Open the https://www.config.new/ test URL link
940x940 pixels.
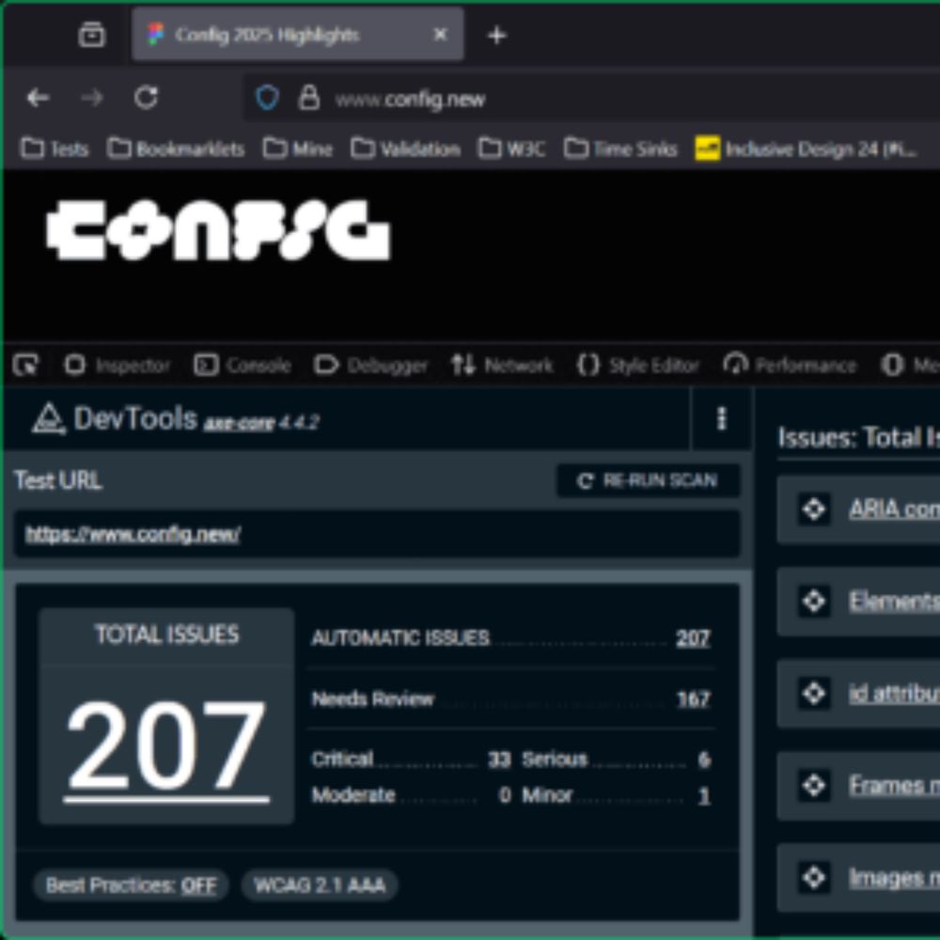tap(133, 534)
